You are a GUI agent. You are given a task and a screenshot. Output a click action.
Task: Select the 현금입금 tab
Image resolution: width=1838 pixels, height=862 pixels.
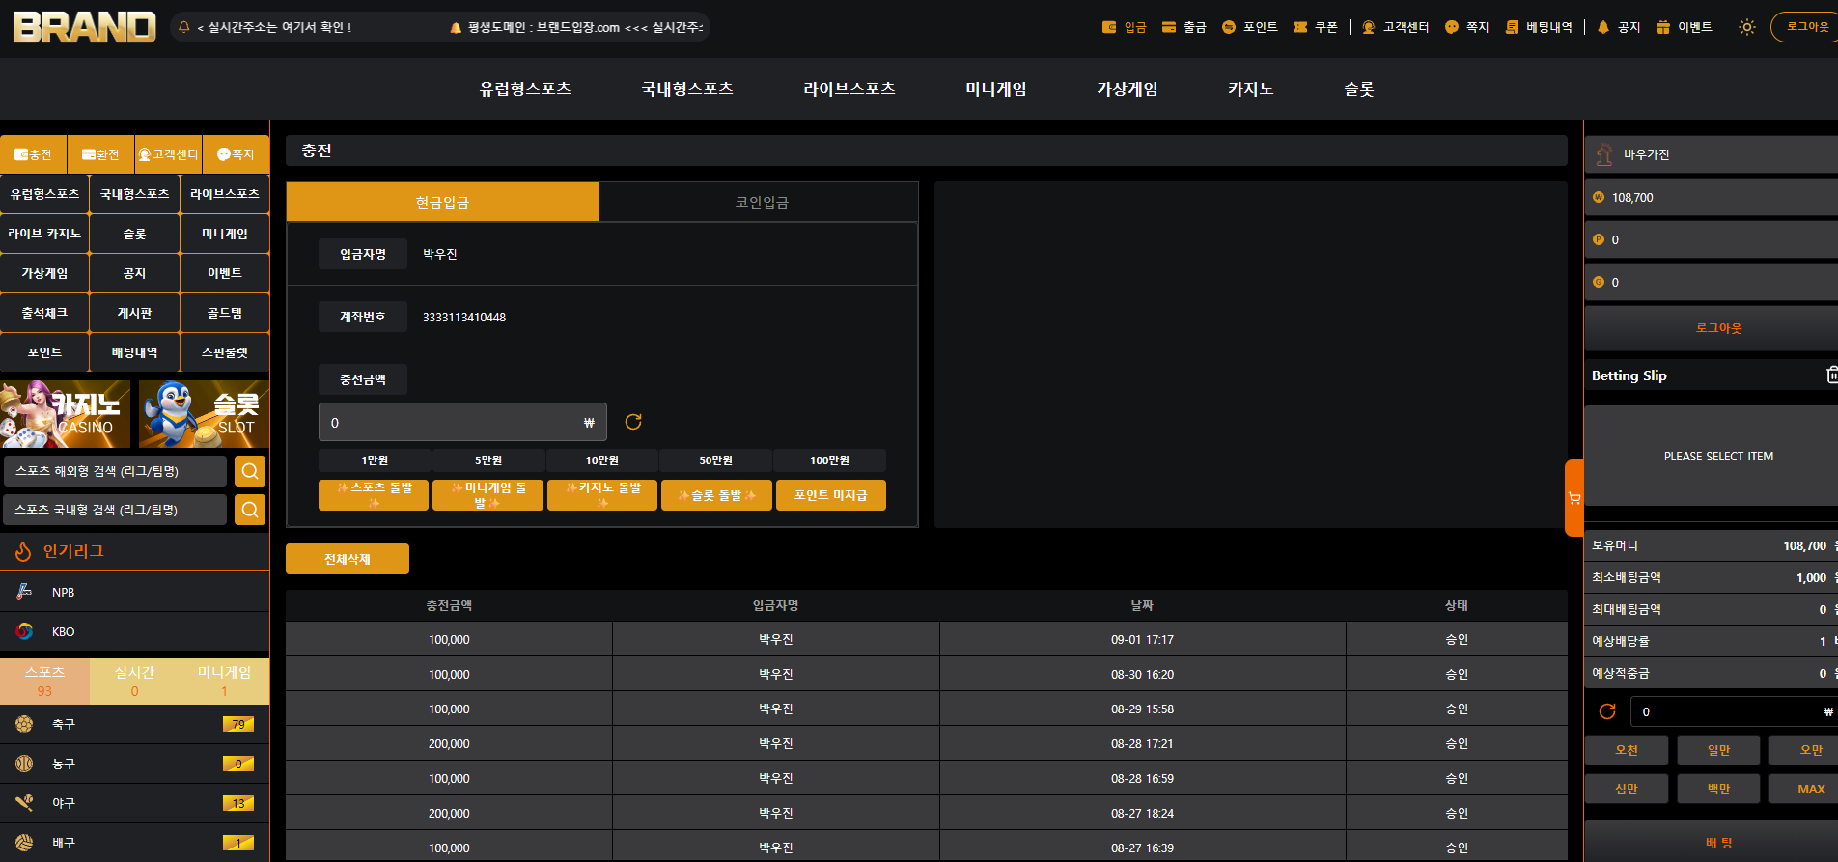pos(442,202)
